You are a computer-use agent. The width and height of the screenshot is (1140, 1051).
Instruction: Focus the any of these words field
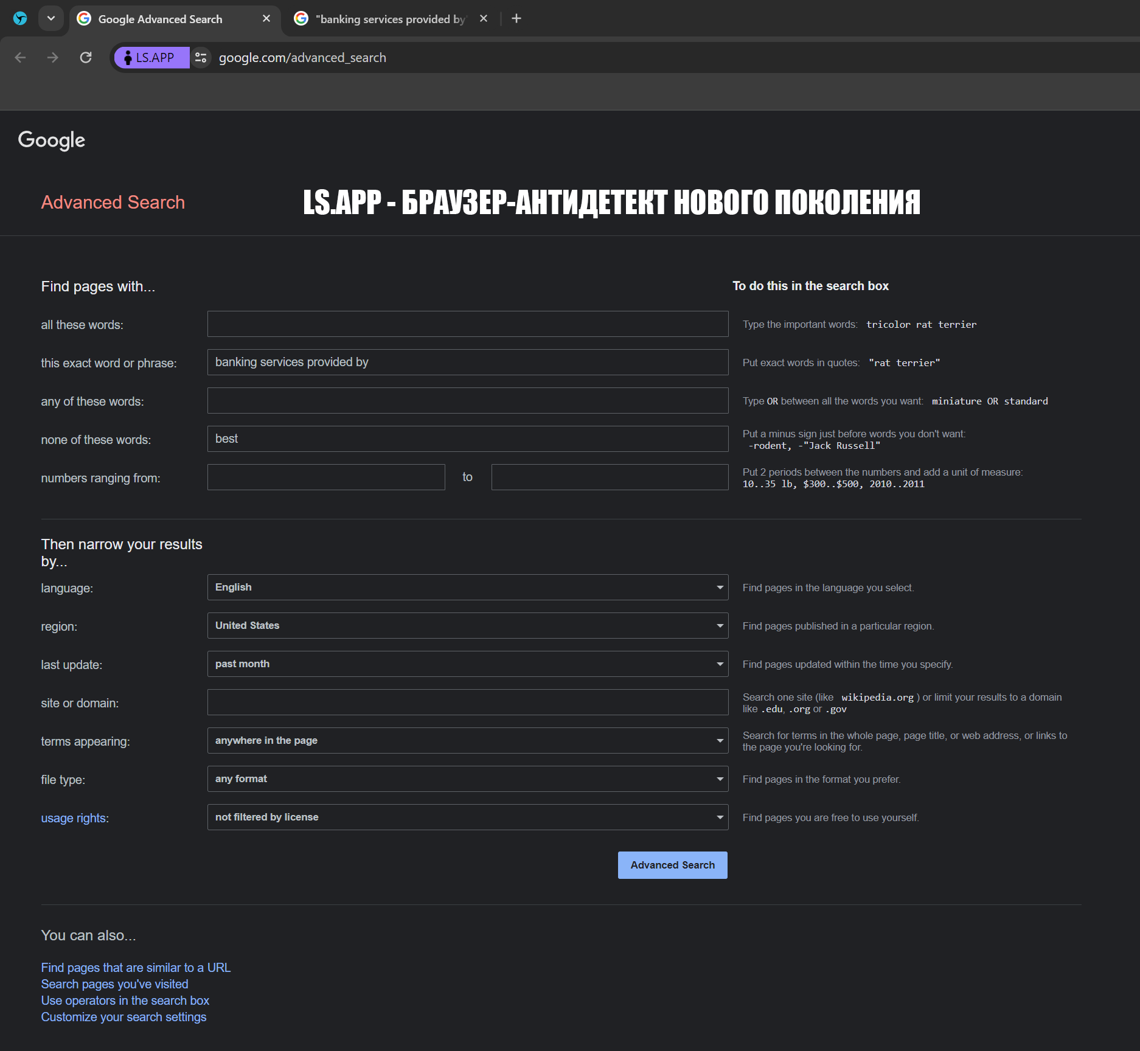tap(468, 400)
